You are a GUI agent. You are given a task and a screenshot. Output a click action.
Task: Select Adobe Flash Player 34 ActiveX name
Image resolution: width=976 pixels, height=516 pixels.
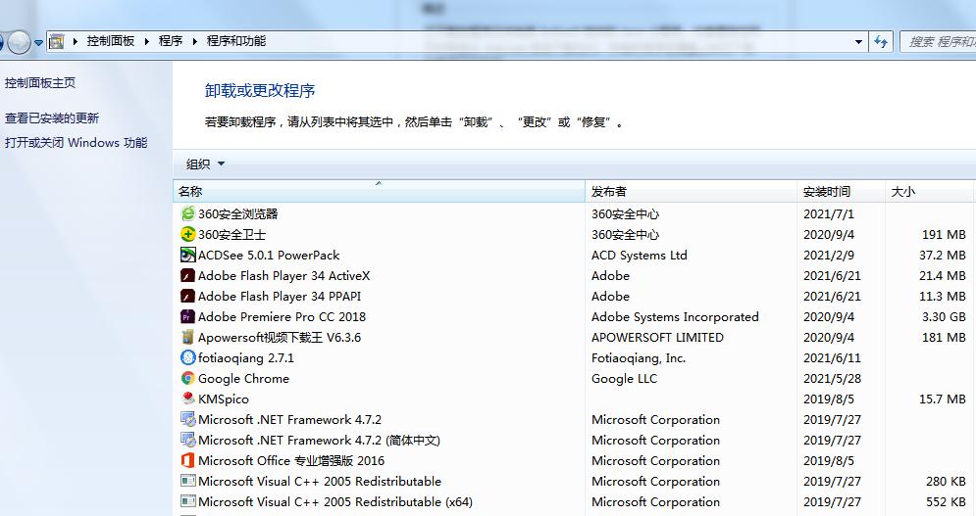(283, 275)
